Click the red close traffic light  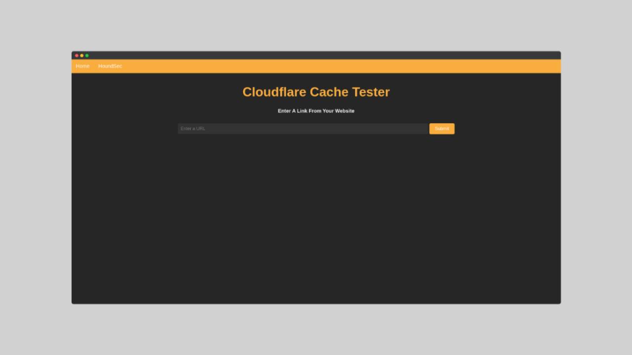pyautogui.click(x=77, y=55)
